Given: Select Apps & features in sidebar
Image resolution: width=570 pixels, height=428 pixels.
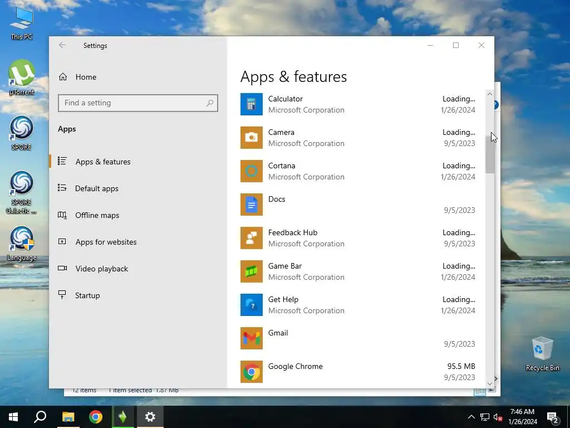Looking at the screenshot, I should click(x=103, y=162).
